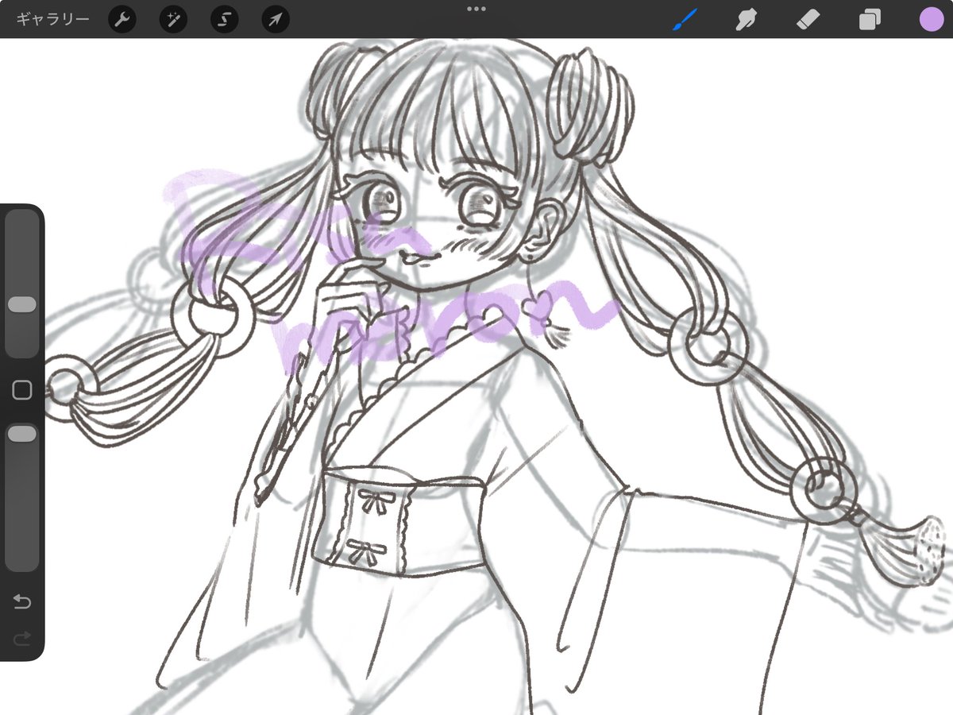Redo the last undone stroke
953x715 pixels.
click(22, 637)
